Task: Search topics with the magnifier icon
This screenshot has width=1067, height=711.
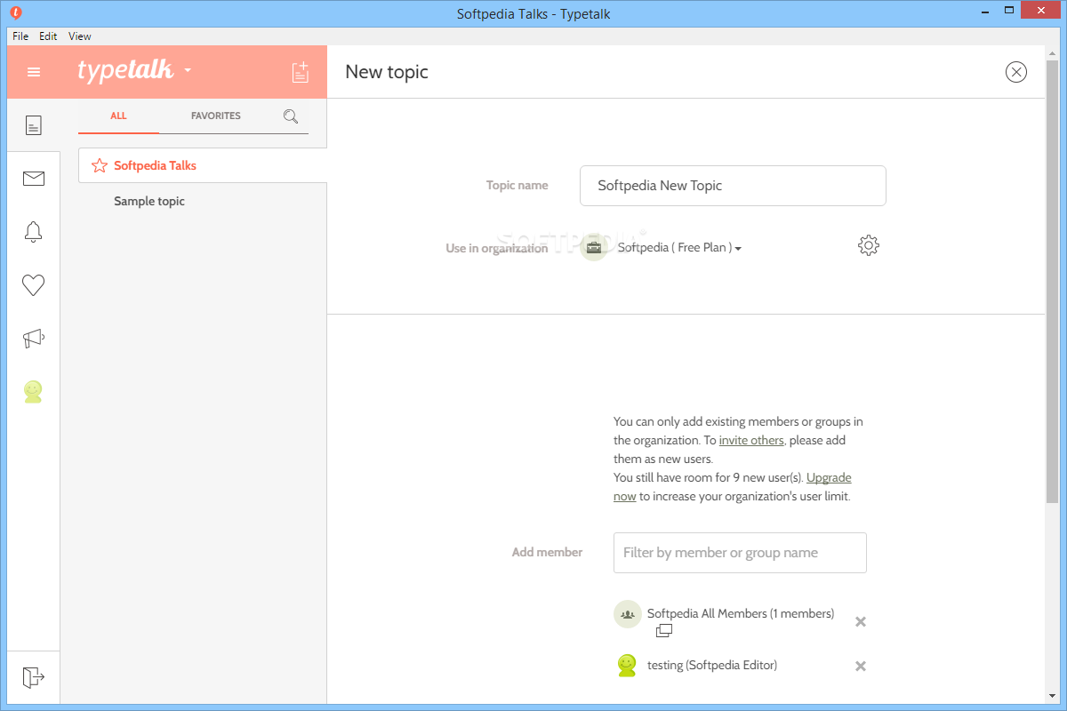Action: pyautogui.click(x=291, y=116)
